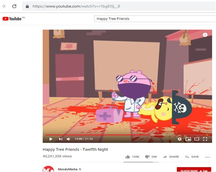Image resolution: width=216 pixels, height=172 pixels.
Task: Click the SHARE button
Action: coord(171,157)
